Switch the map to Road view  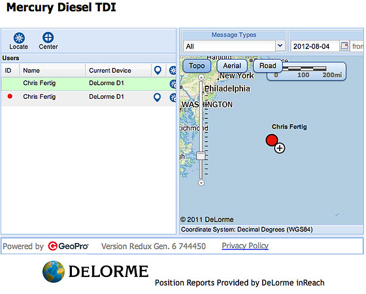(x=267, y=66)
